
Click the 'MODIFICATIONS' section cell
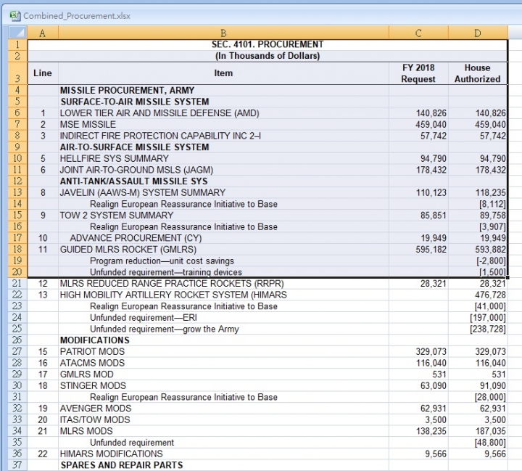[x=223, y=340]
